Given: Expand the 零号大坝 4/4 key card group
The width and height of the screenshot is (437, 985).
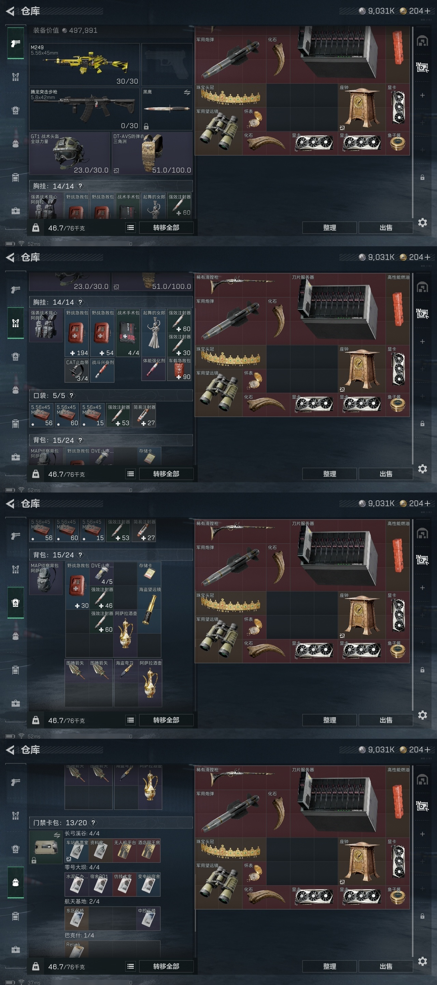Looking at the screenshot, I should point(82,867).
